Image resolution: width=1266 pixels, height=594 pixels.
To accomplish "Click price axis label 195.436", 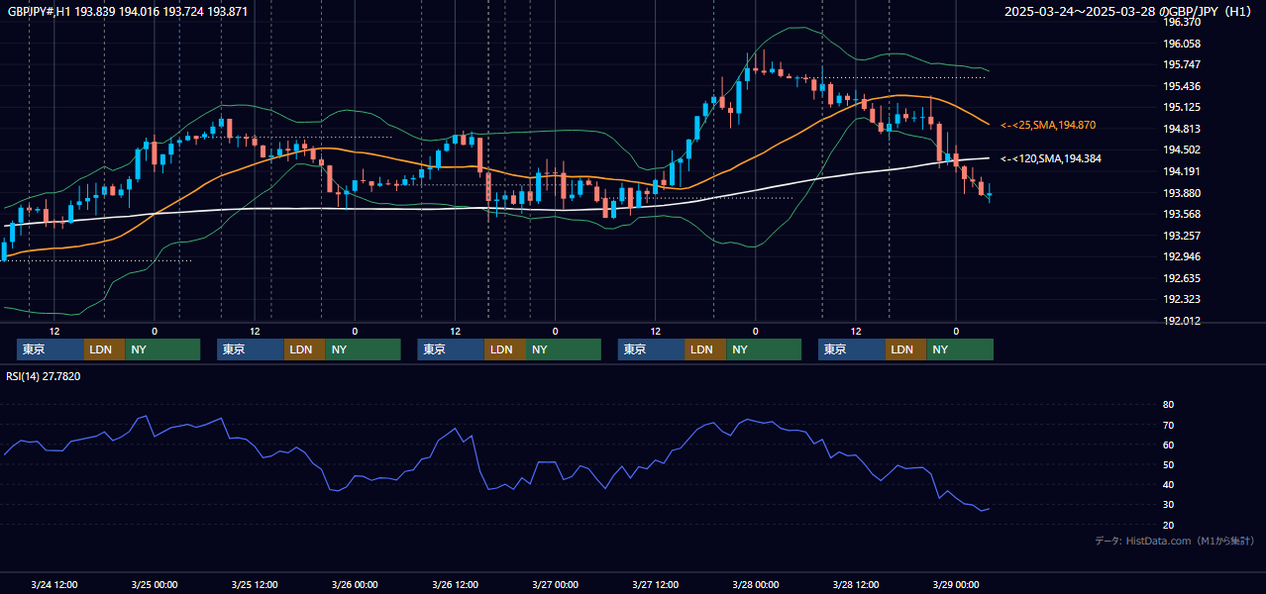I will tap(1182, 86).
